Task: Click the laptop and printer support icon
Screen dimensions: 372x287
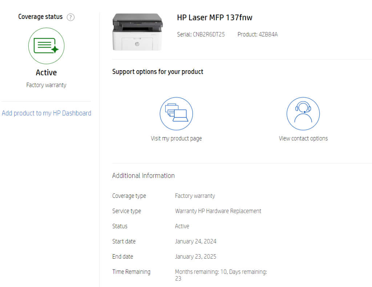Action: point(176,113)
